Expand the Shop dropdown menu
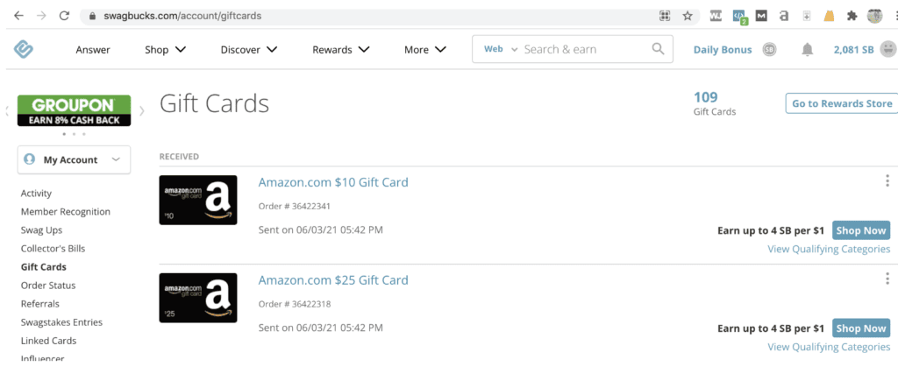Image resolution: width=898 pixels, height=367 pixels. [166, 50]
